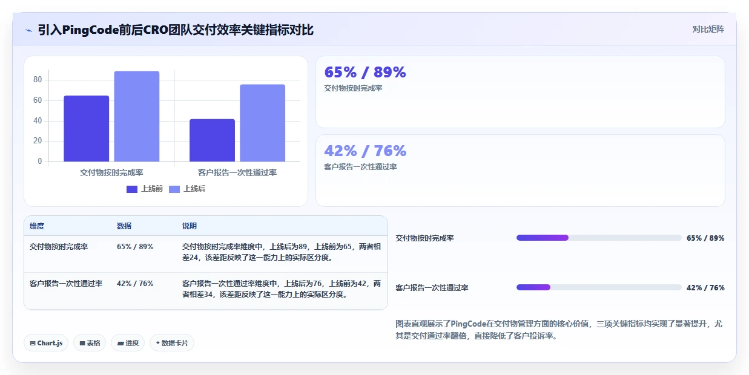
Task: Click the description mentioning 两者相差24
Action: point(282,252)
